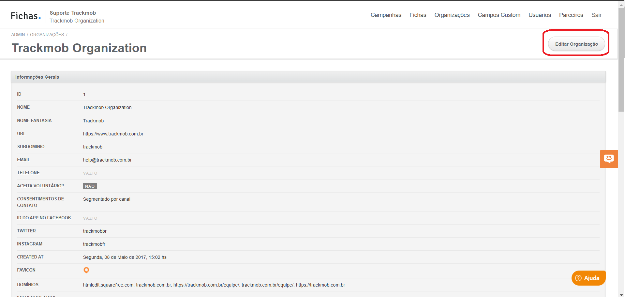Open Campanhas menu

point(386,15)
